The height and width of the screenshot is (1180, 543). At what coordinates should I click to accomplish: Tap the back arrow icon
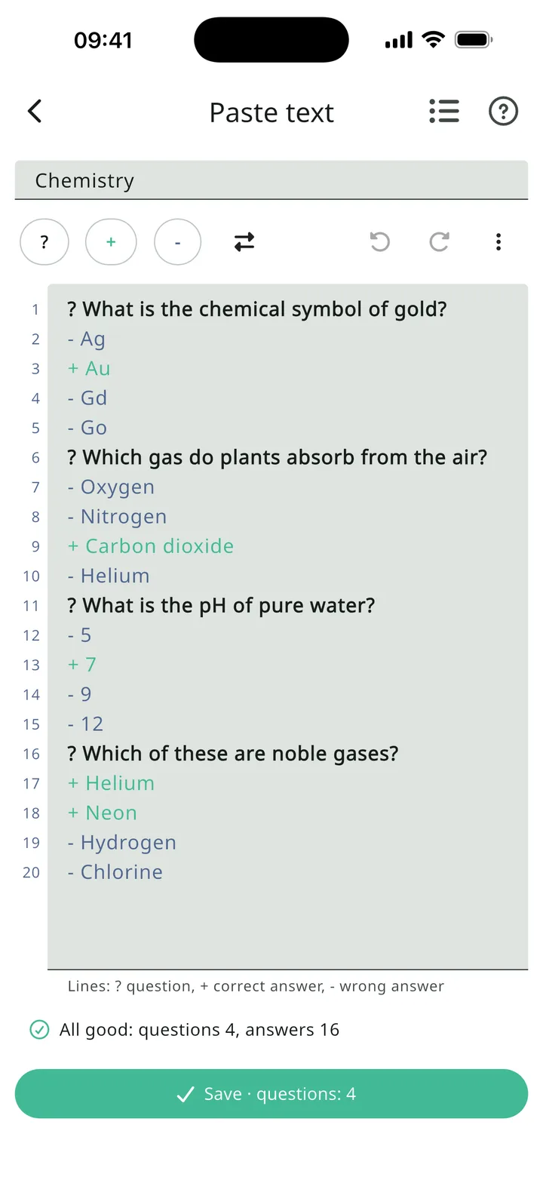tap(35, 112)
